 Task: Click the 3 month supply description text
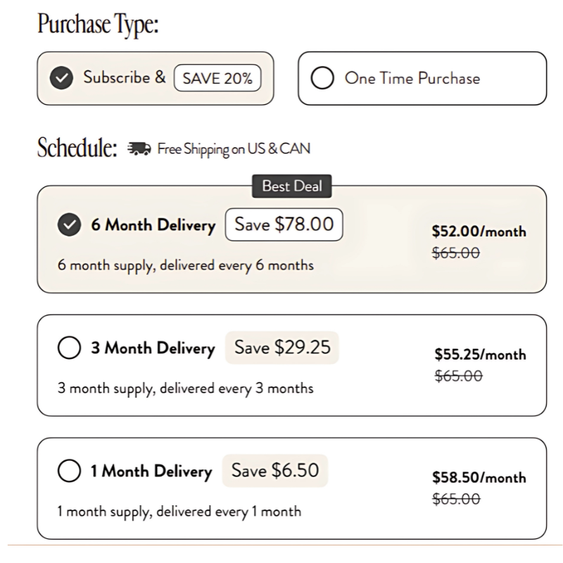pos(185,388)
